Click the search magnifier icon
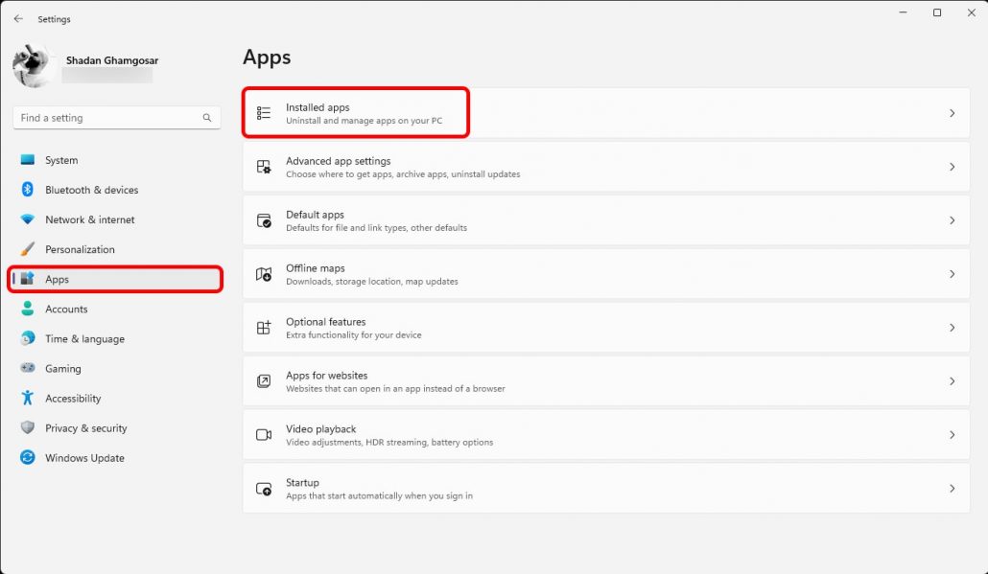This screenshot has width=988, height=574. click(x=207, y=118)
